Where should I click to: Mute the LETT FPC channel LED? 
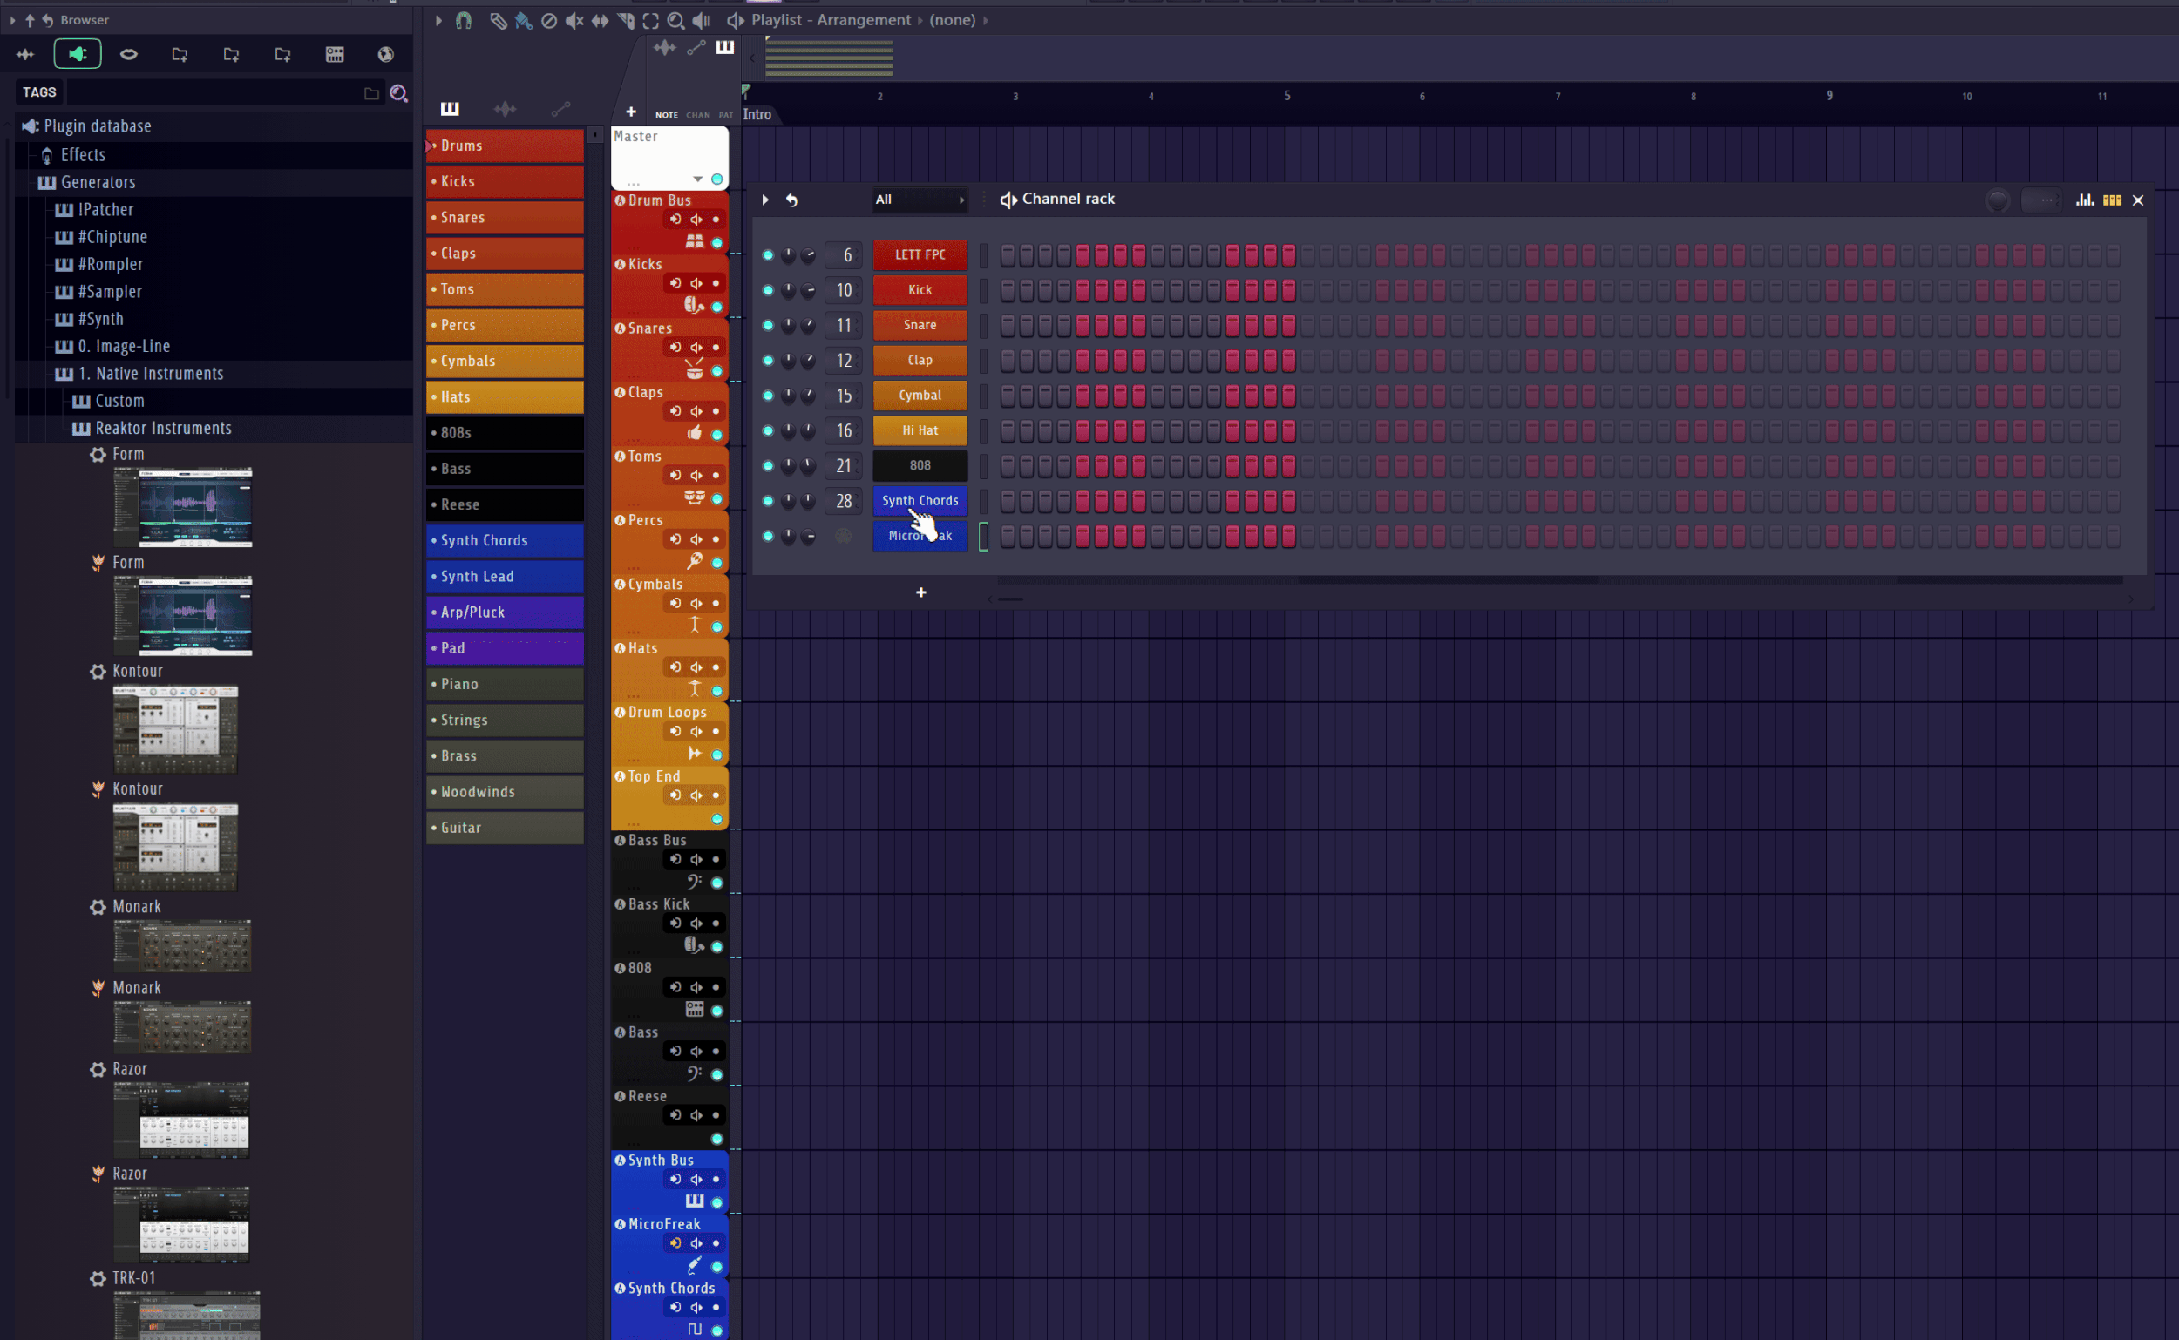(768, 255)
